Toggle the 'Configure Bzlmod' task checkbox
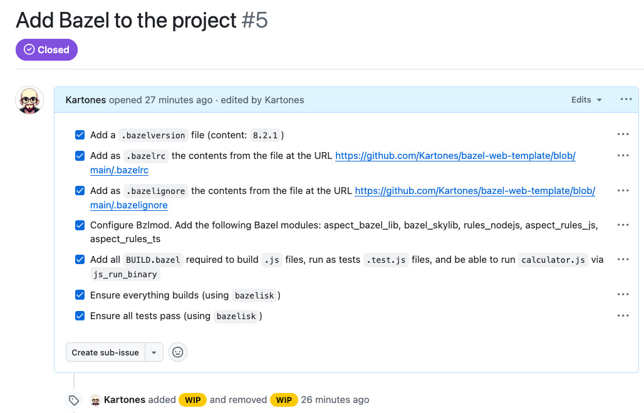Viewport: 644px width, 413px height. (x=80, y=225)
